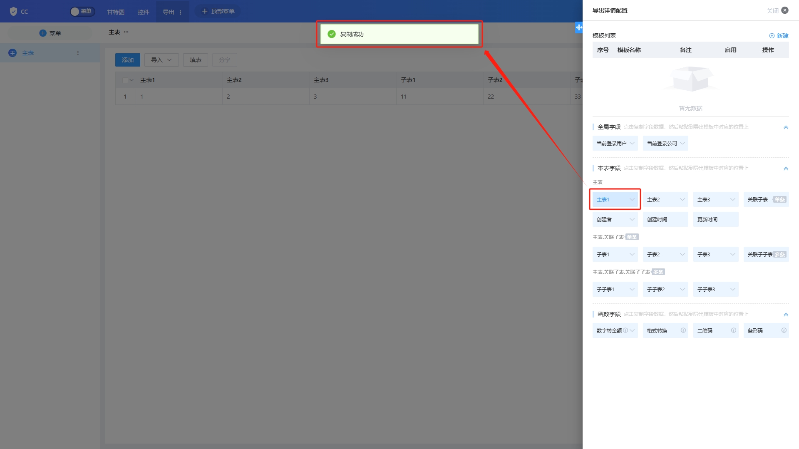Open the 主表 title ellipsis menu
Screen dimensions: 799x449
[x=126, y=32]
